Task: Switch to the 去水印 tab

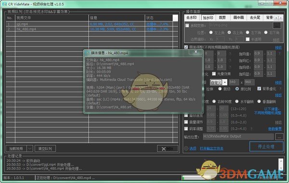Action: point(192,18)
